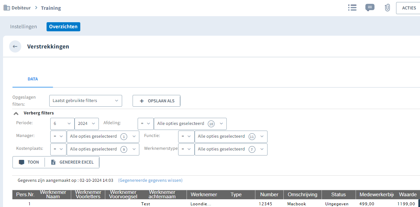Open the Afdeling options dropdown with 10
Viewport: 420px width, 207px height.
click(x=190, y=124)
